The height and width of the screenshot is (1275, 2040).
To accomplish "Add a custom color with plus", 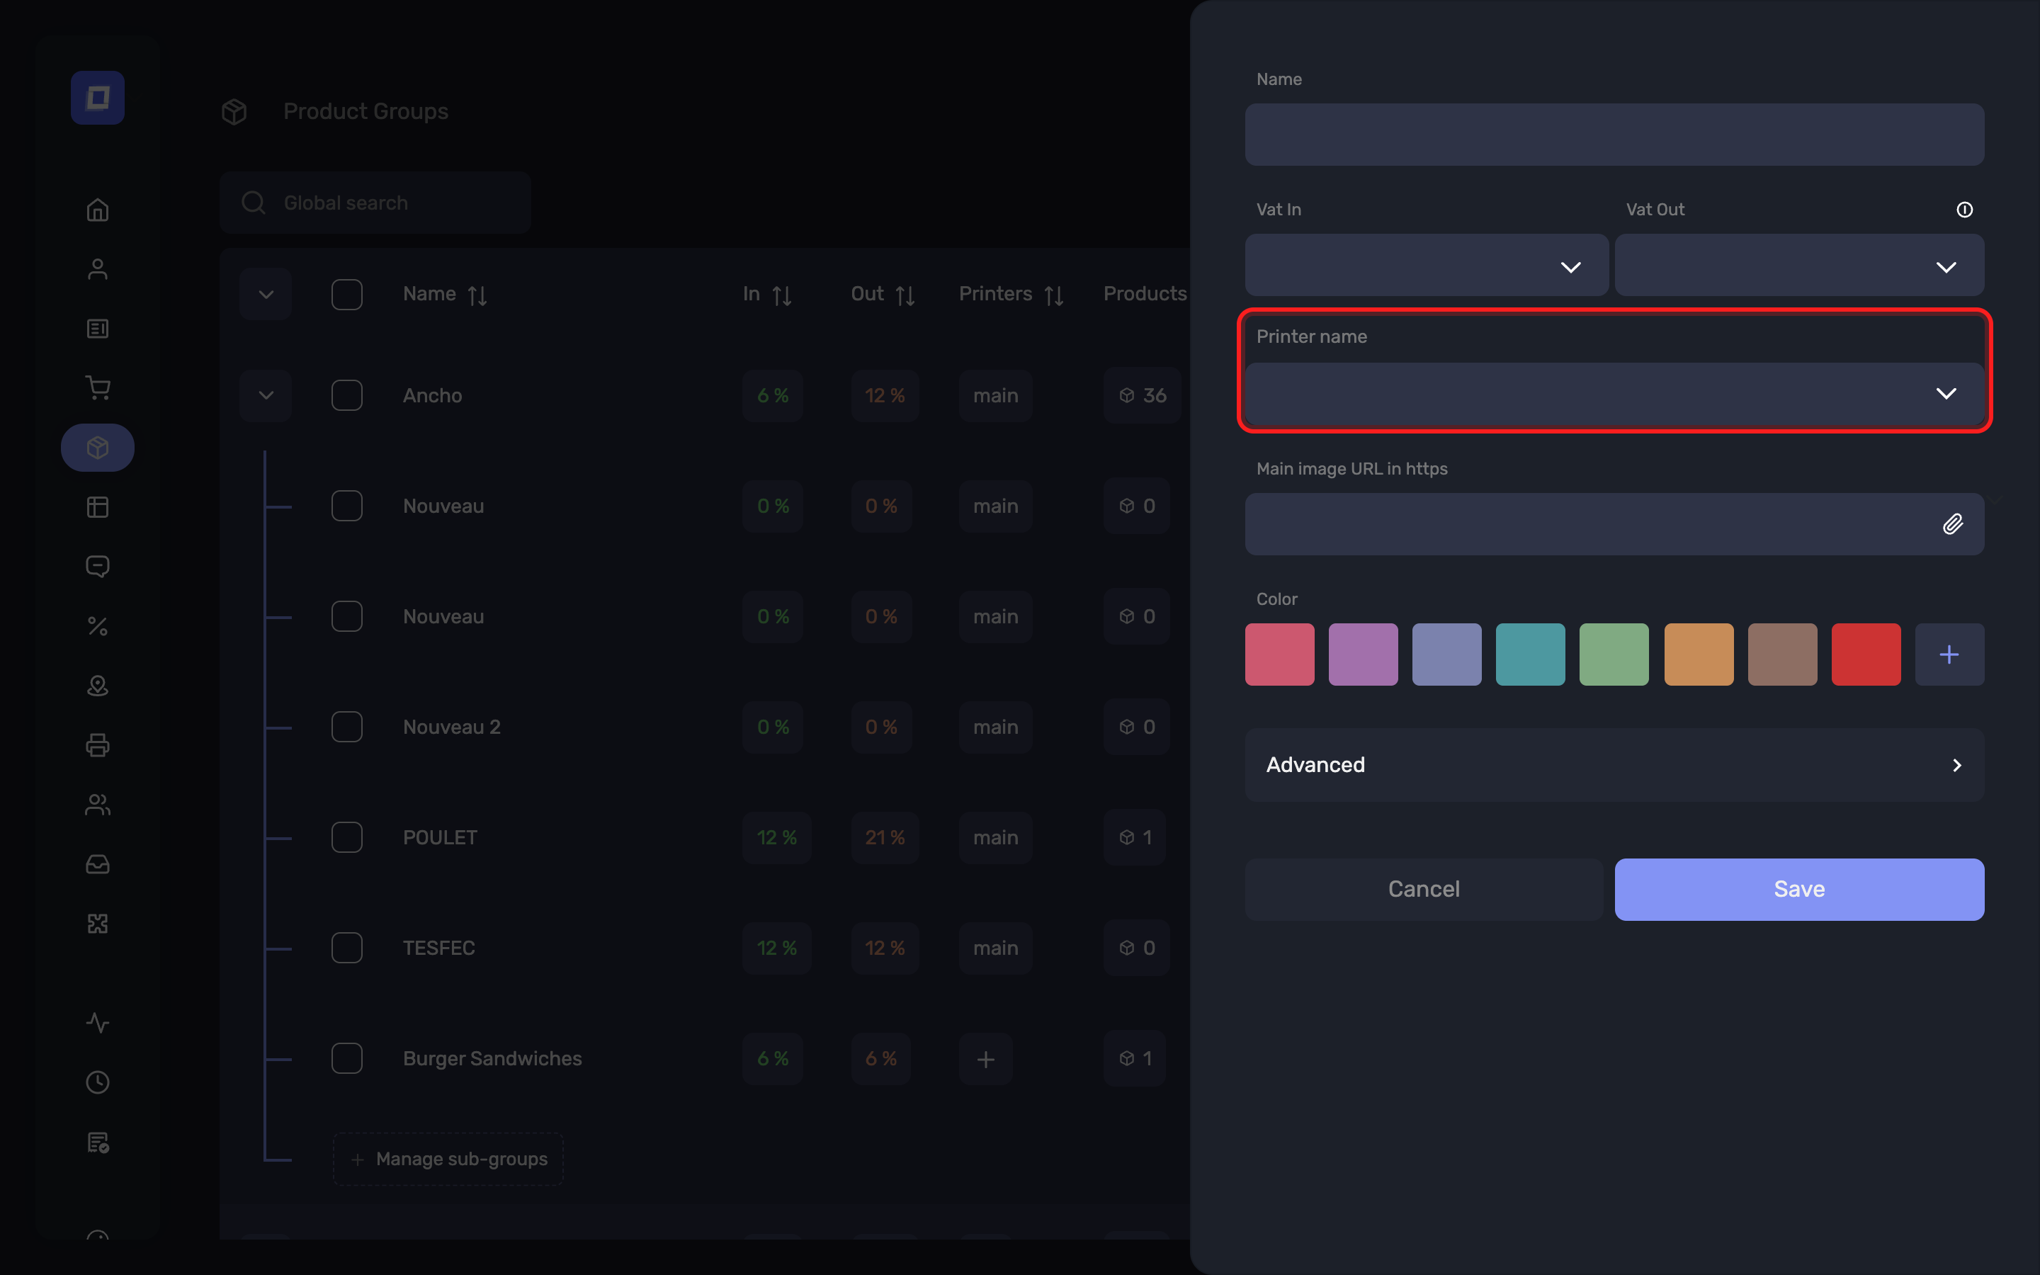I will (1949, 654).
